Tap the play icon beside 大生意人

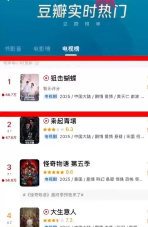(x=46, y=212)
